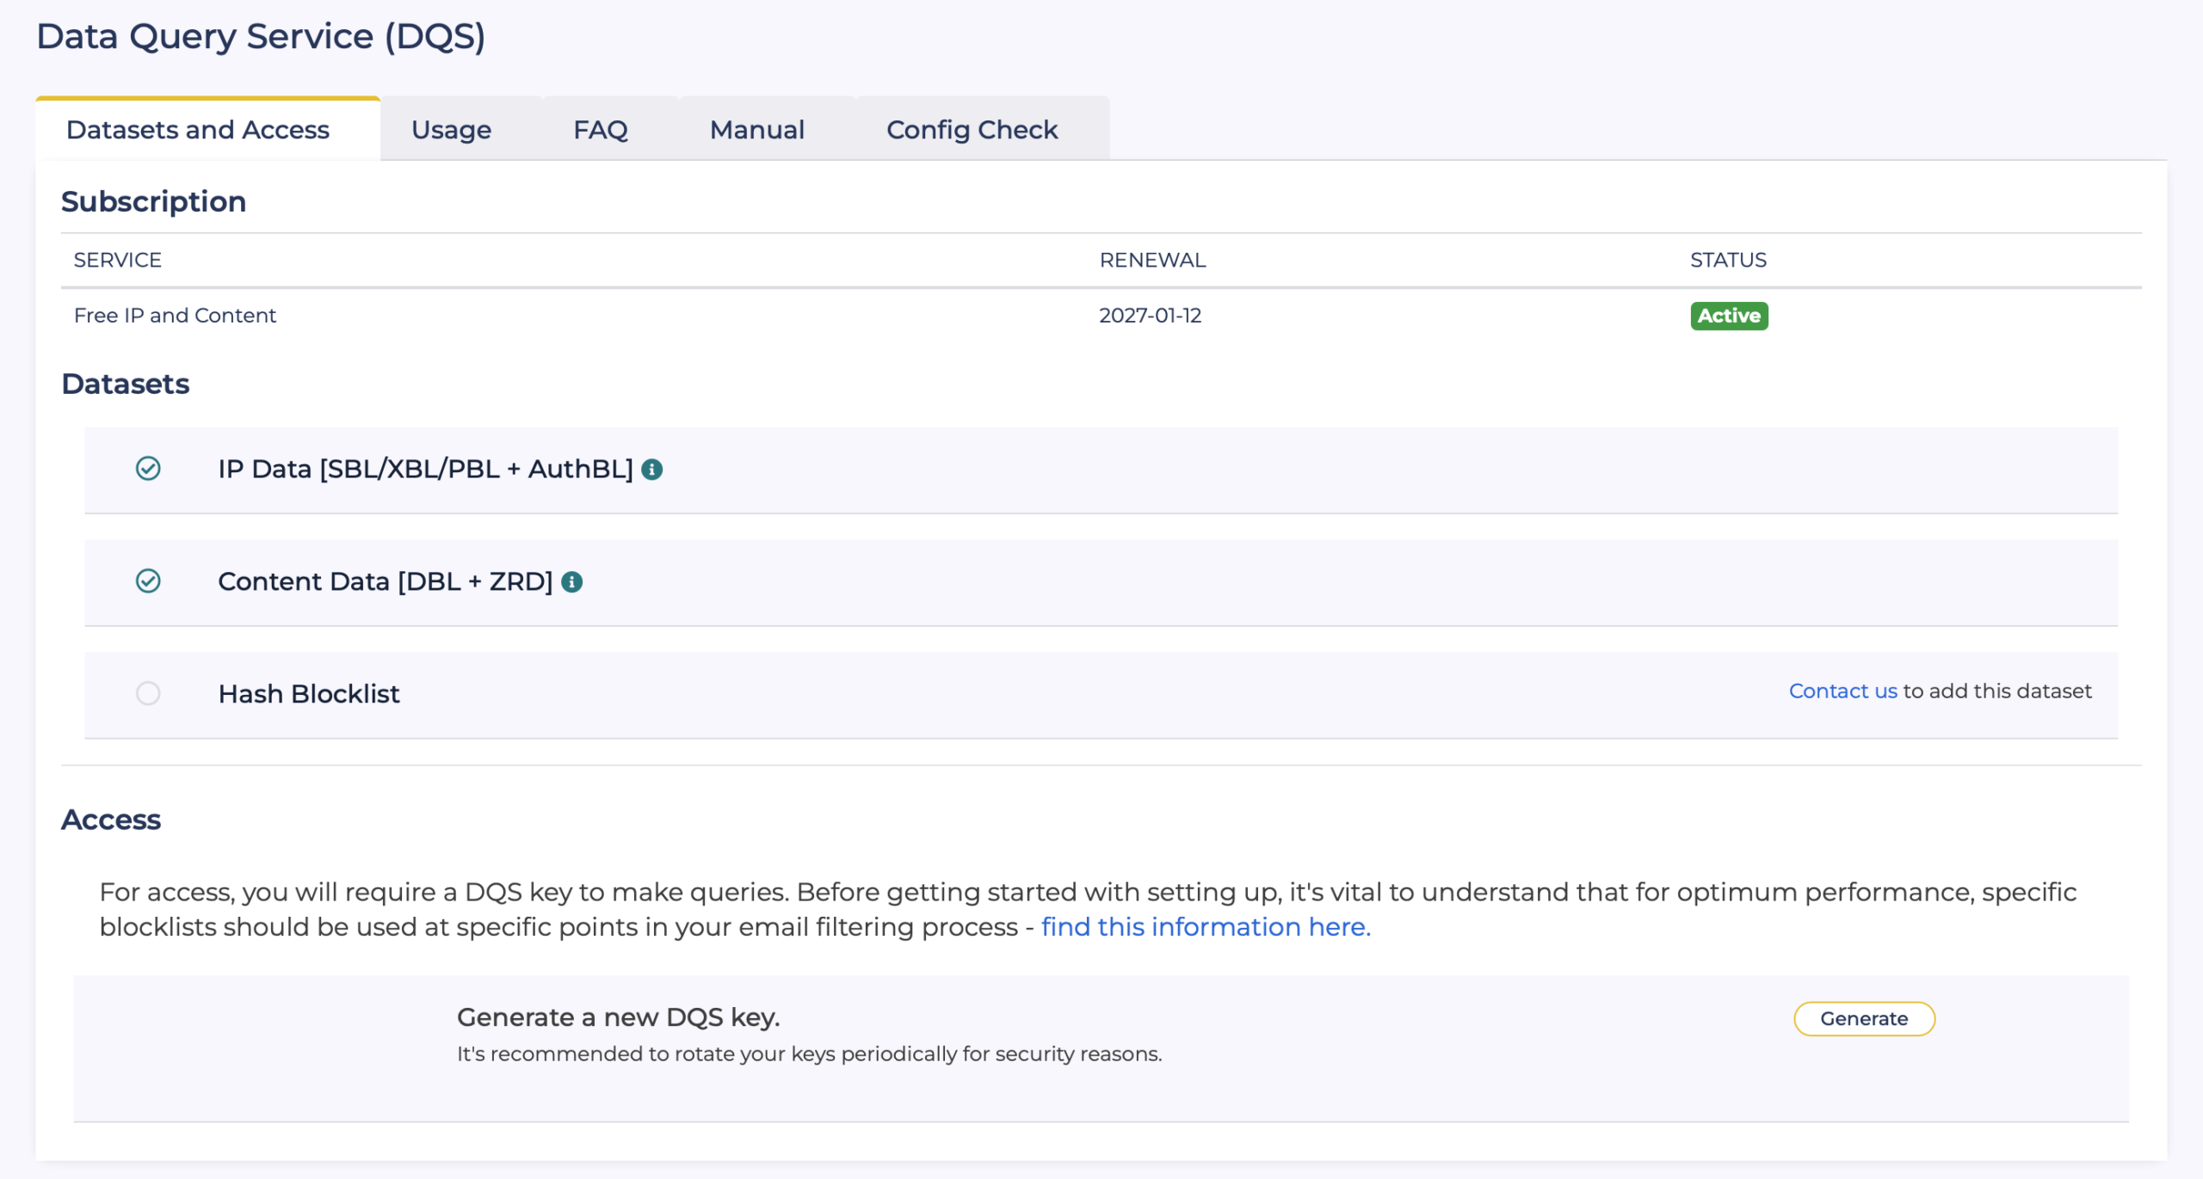The image size is (2203, 1179).
Task: Click the green Active status badge
Action: [1728, 316]
